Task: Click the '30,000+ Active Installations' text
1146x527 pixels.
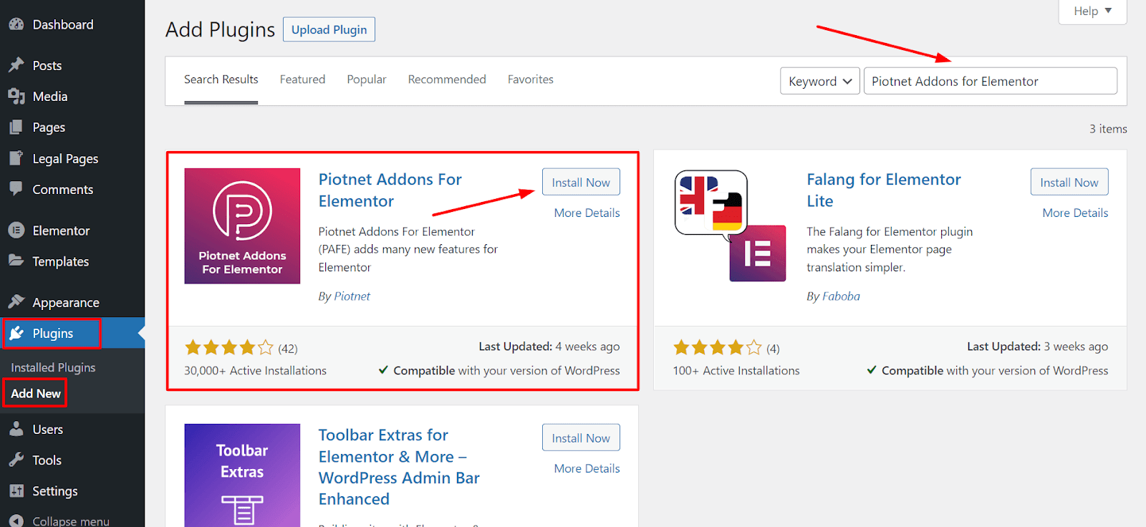Action: tap(255, 370)
